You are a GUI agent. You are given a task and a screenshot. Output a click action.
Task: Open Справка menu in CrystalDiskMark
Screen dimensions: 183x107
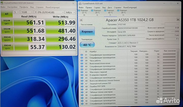(40, 7)
